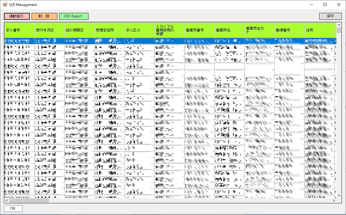This screenshot has width=346, height=215.
Task: Click the SCR Management window icon
Action: click(x=5, y=4)
